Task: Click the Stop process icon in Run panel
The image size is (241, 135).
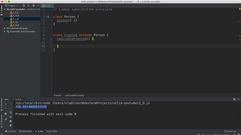Action: click(6, 108)
